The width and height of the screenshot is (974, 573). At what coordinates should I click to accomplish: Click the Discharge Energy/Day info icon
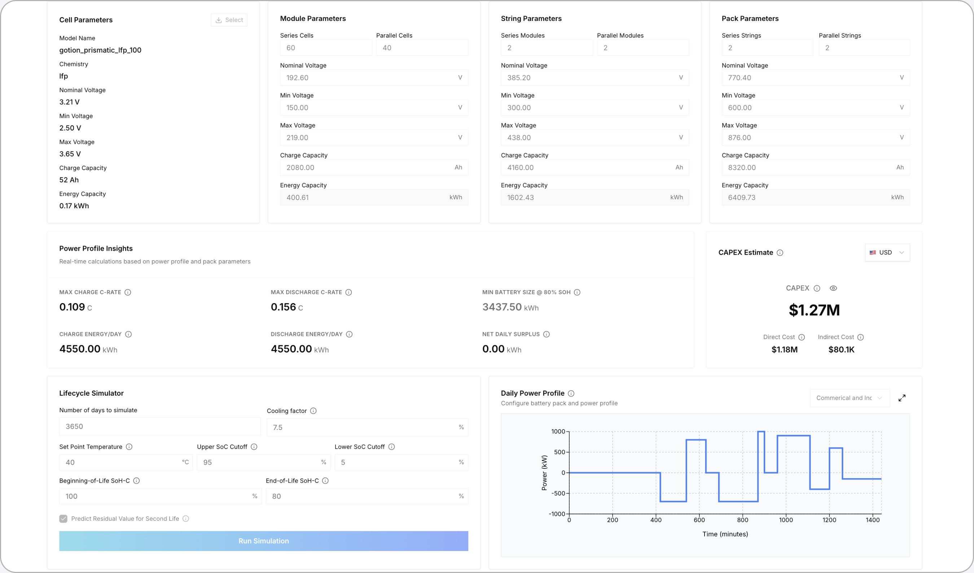coord(350,334)
